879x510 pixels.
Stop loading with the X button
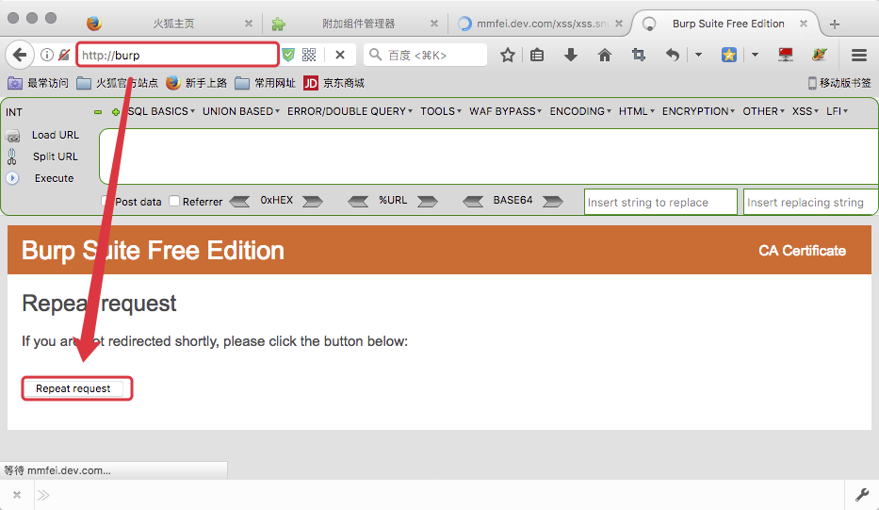point(340,55)
